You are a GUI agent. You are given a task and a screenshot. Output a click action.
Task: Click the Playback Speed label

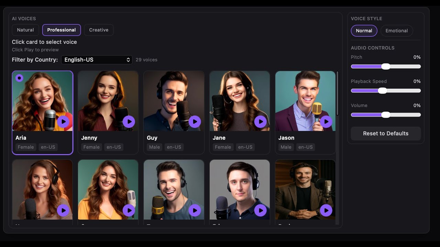coord(369,81)
